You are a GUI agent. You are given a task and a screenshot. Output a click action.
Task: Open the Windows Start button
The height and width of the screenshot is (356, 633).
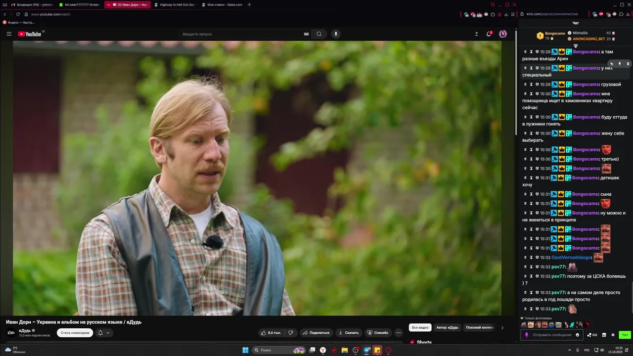click(x=245, y=350)
